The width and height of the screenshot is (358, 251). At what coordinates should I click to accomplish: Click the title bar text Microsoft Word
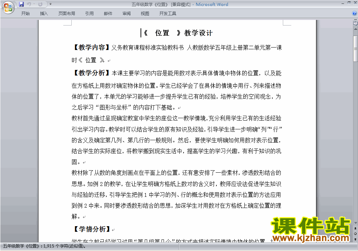pos(212,4)
